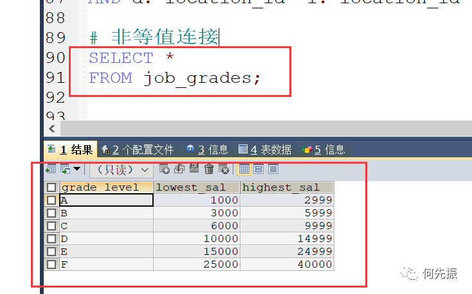Click line number 88 in the gutter
Viewport: 472px width, 294px height.
tap(55, 18)
